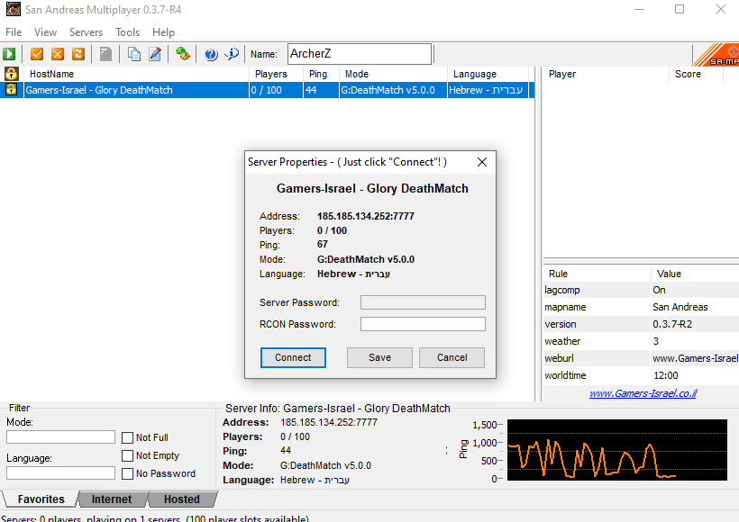Click the '12:00' worldtime value
Viewport: 739px width, 522px height.
point(665,375)
